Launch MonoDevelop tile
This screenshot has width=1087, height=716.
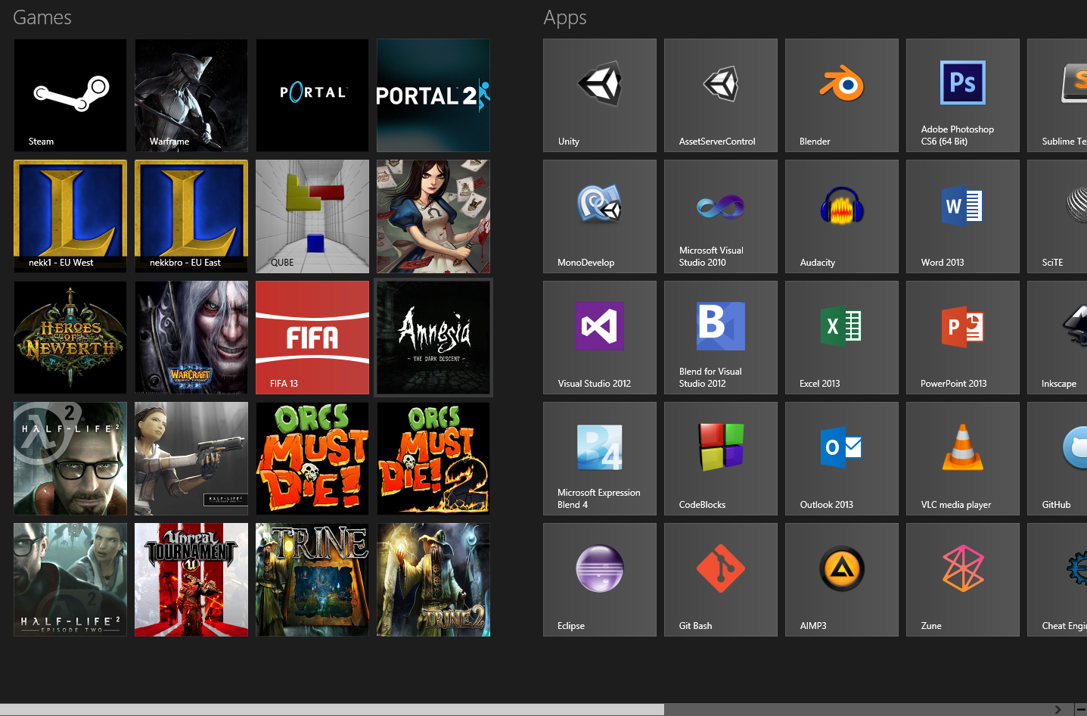click(x=600, y=216)
